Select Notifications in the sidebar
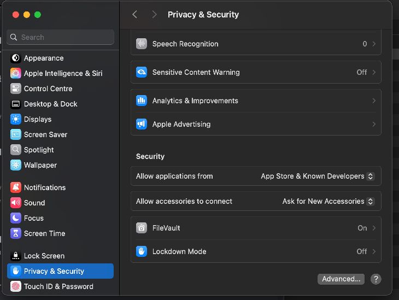The image size is (399, 300). click(x=45, y=187)
